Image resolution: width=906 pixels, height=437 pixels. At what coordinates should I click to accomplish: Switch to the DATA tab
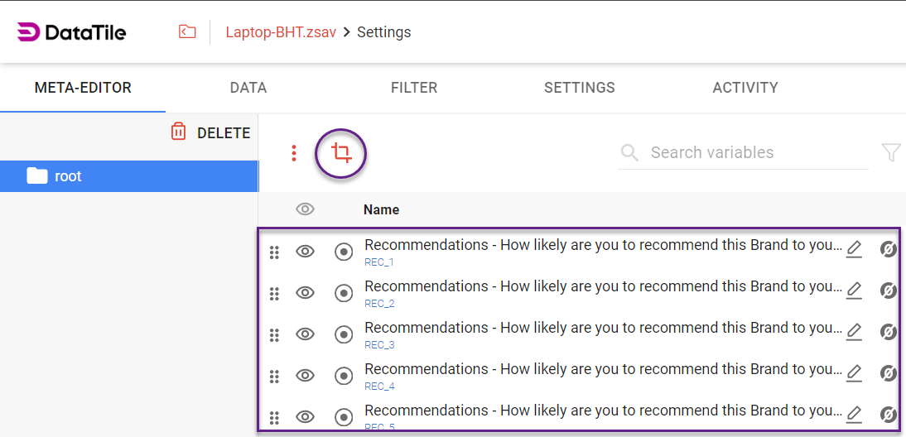[x=248, y=88]
